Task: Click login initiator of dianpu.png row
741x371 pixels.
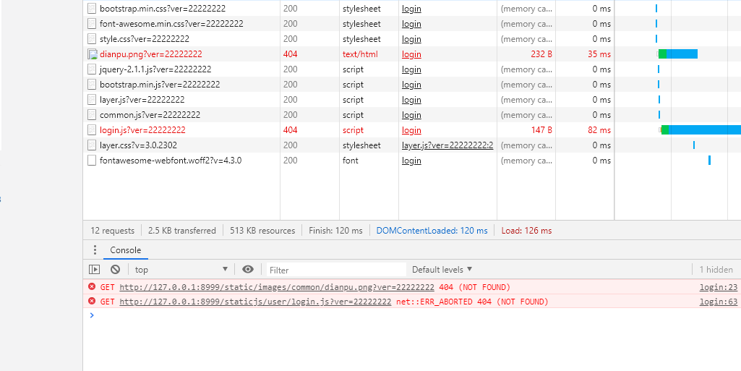Action: coord(411,54)
